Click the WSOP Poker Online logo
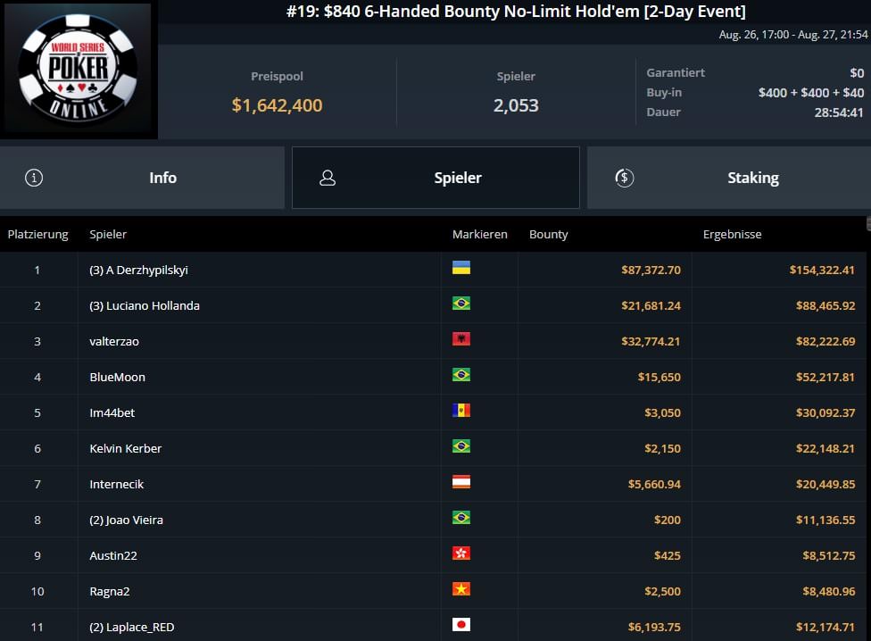 click(79, 70)
